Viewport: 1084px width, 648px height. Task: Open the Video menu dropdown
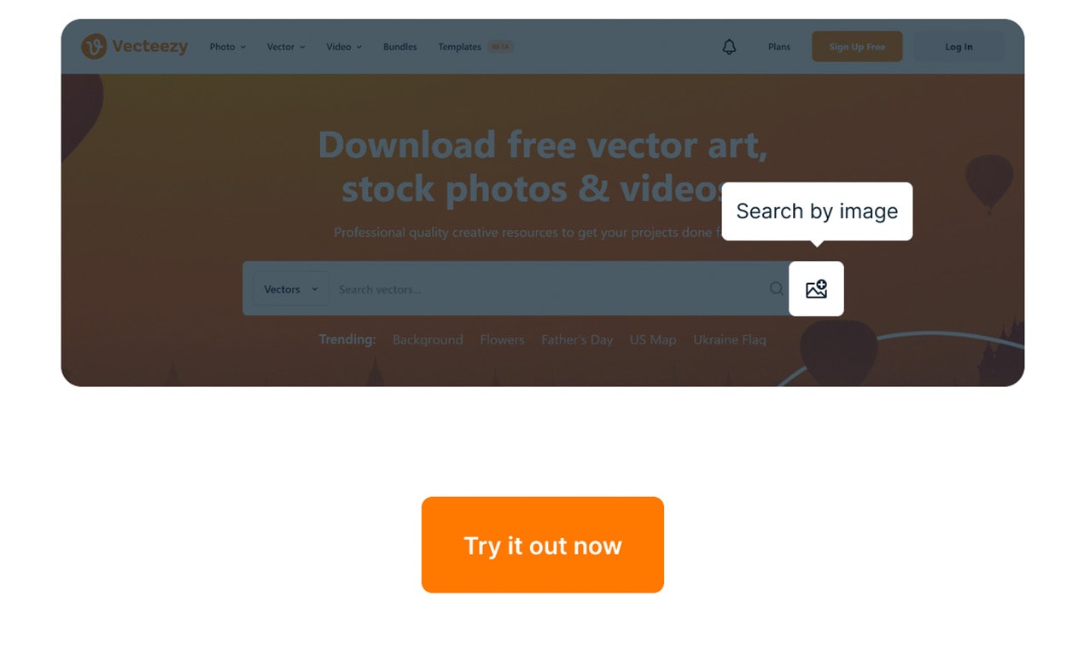(343, 47)
